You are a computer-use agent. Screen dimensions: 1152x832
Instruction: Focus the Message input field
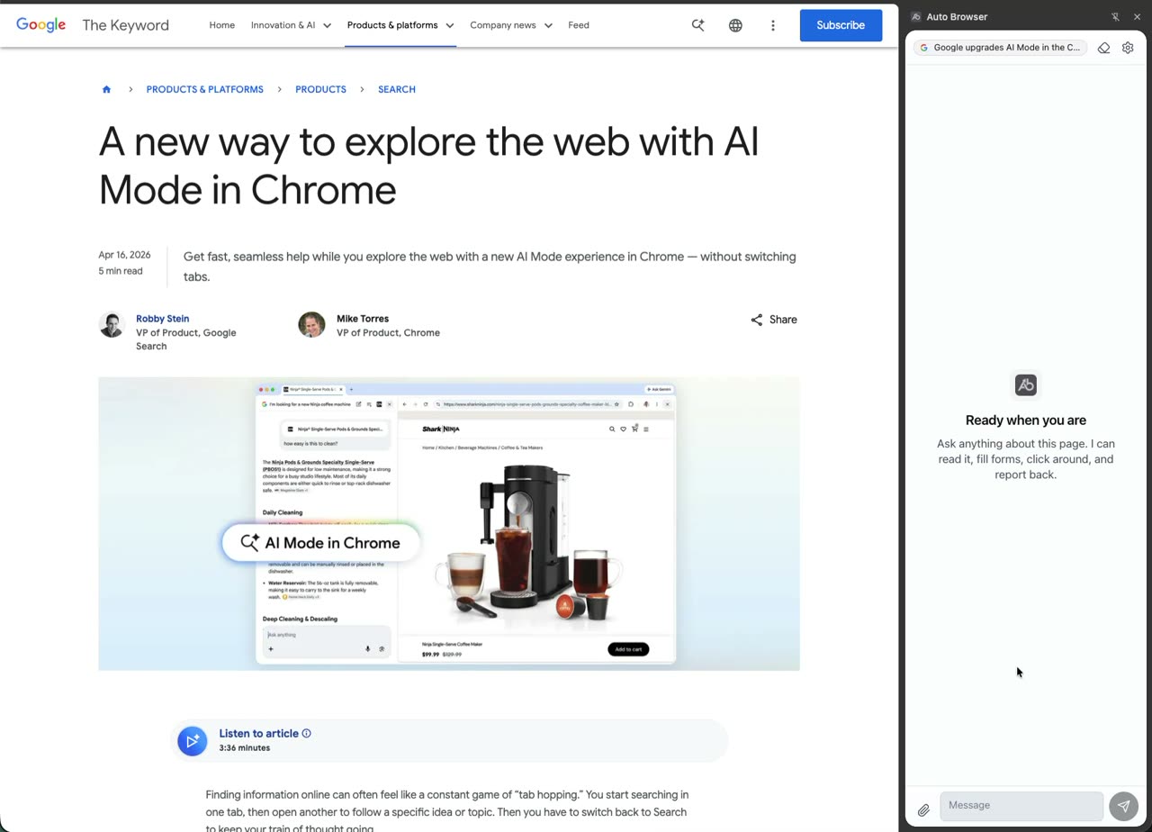1021,805
